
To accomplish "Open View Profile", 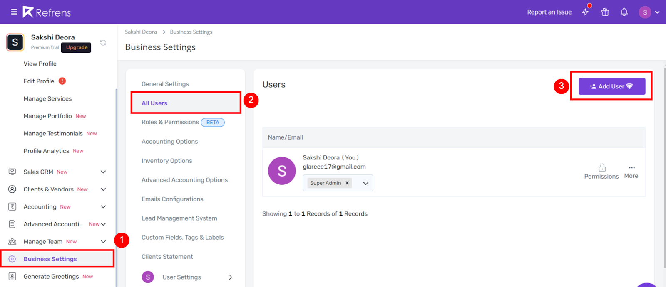I will click(x=40, y=64).
